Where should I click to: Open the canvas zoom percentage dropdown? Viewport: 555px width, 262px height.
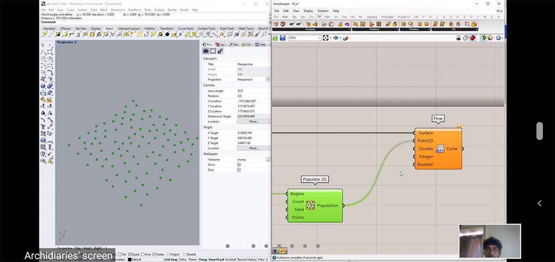point(319,38)
